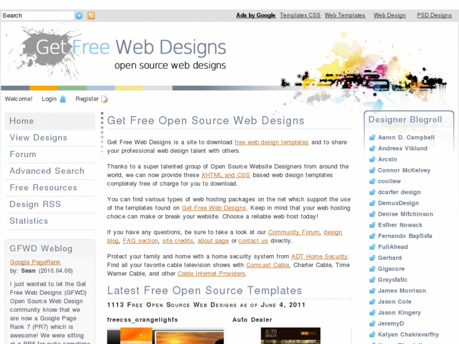459x344 pixels.
Task: Click the link icon beside Kalyan Chakravarthy
Action: 372,335
